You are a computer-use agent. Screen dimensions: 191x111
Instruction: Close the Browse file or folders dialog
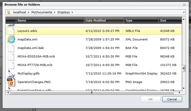[184, 5]
